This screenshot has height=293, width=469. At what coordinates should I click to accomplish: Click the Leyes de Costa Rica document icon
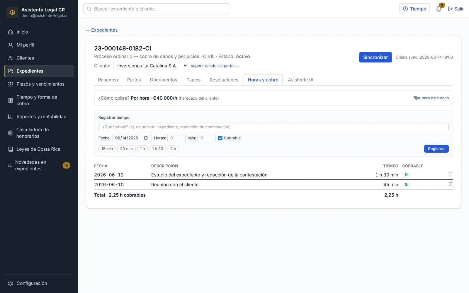(11, 149)
